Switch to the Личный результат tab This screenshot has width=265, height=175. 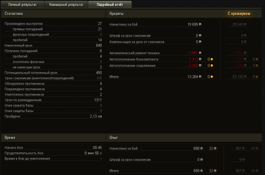coord(22,5)
